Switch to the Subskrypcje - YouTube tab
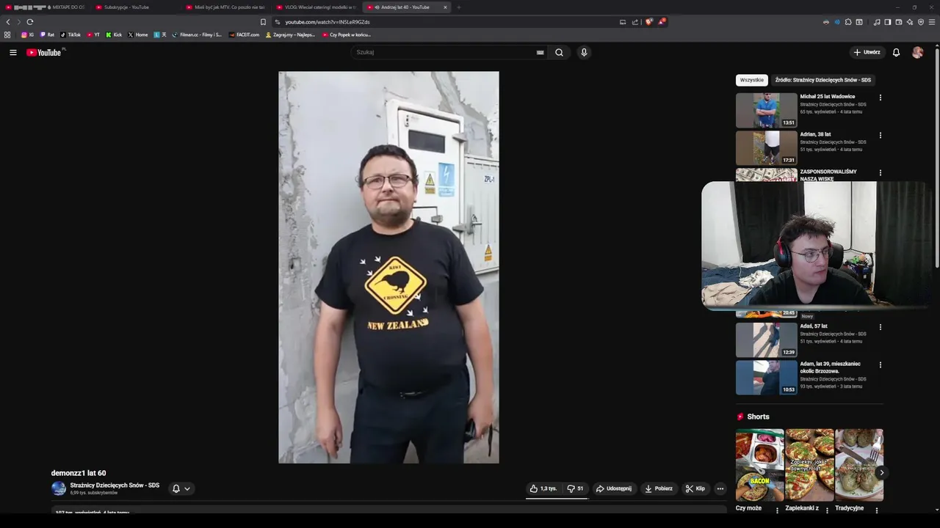940x528 pixels. tap(132, 7)
